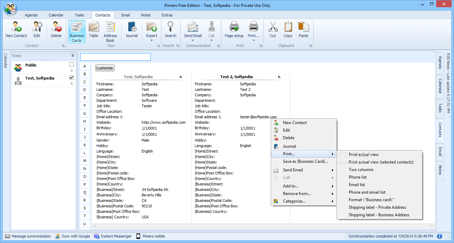Switch to Business Cards view
The image size is (454, 243).
coord(76,32)
